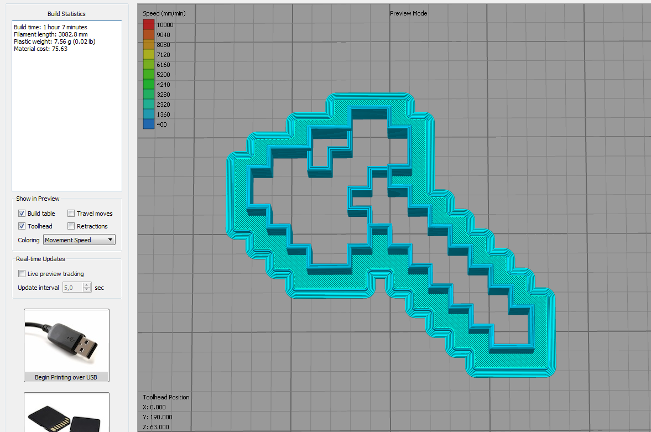Click the teal 2320 speed swatch
Screen dimensions: 651x432
[x=149, y=104]
